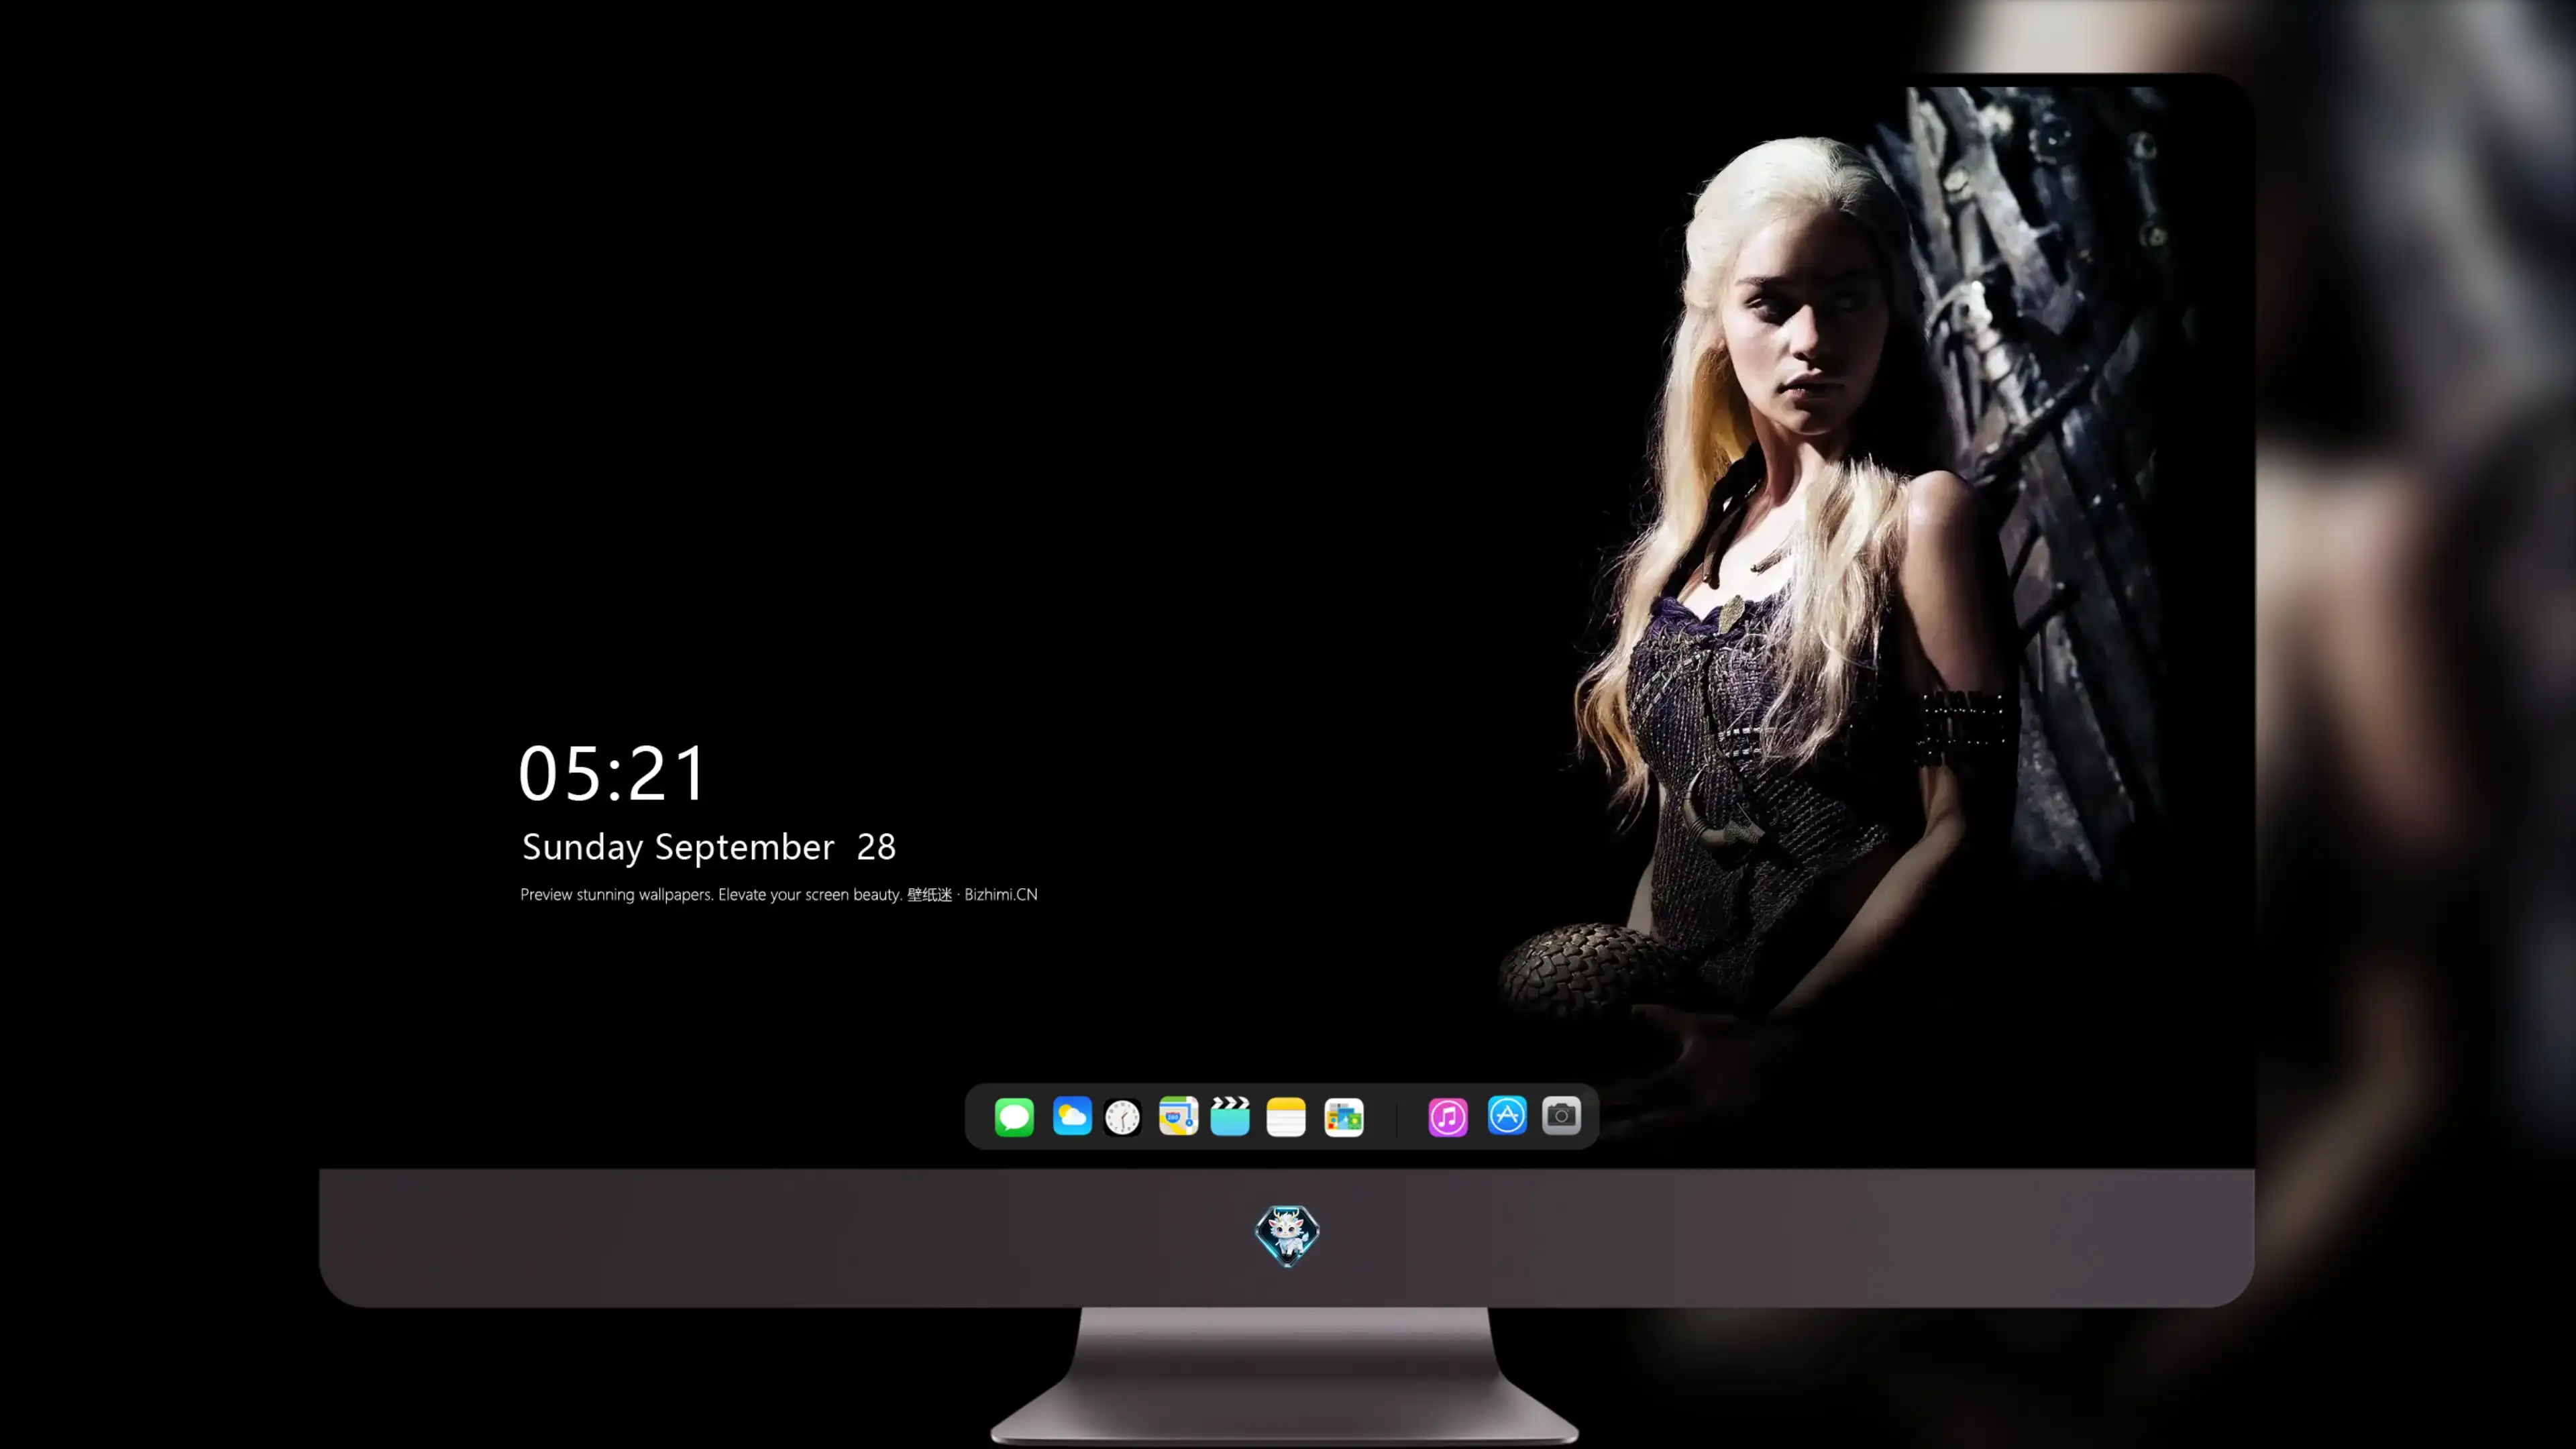This screenshot has width=2576, height=1449.
Task: Click the 05:21 clock display
Action: (612, 773)
